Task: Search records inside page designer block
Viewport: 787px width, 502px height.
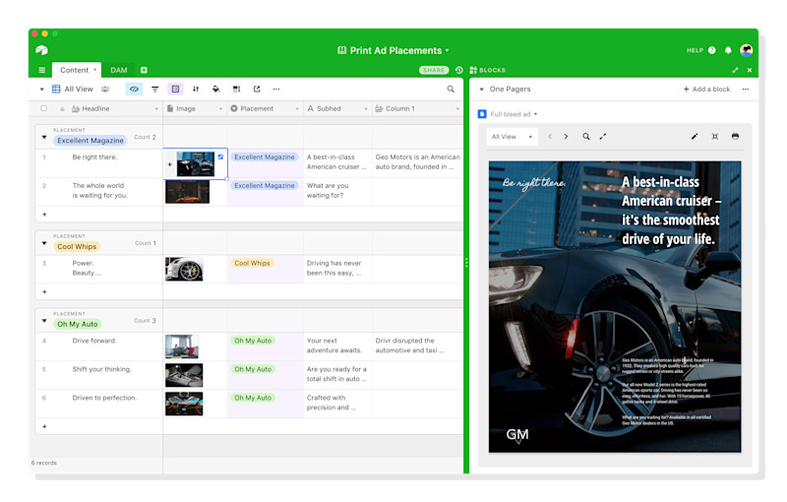Action: 585,137
